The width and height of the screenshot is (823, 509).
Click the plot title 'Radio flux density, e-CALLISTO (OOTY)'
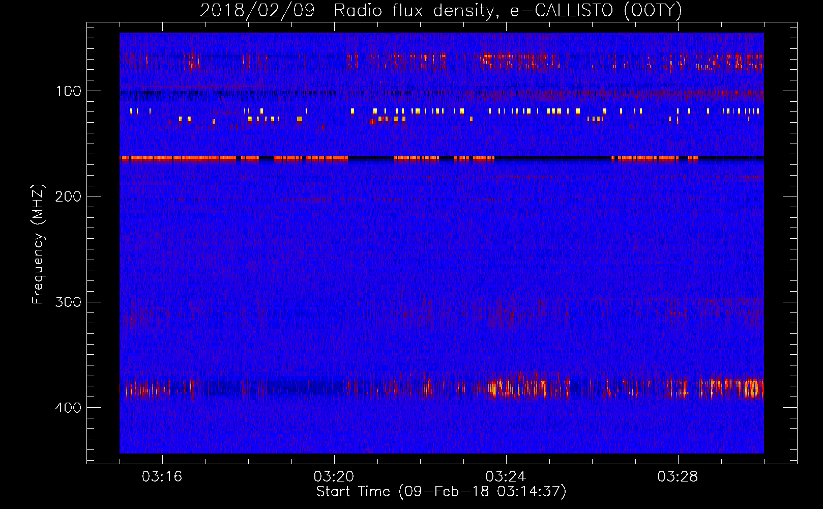point(508,10)
